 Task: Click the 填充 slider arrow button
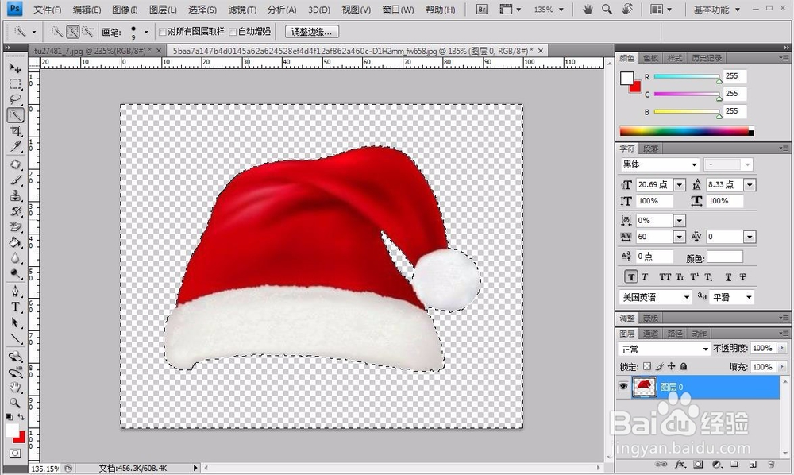coord(782,366)
